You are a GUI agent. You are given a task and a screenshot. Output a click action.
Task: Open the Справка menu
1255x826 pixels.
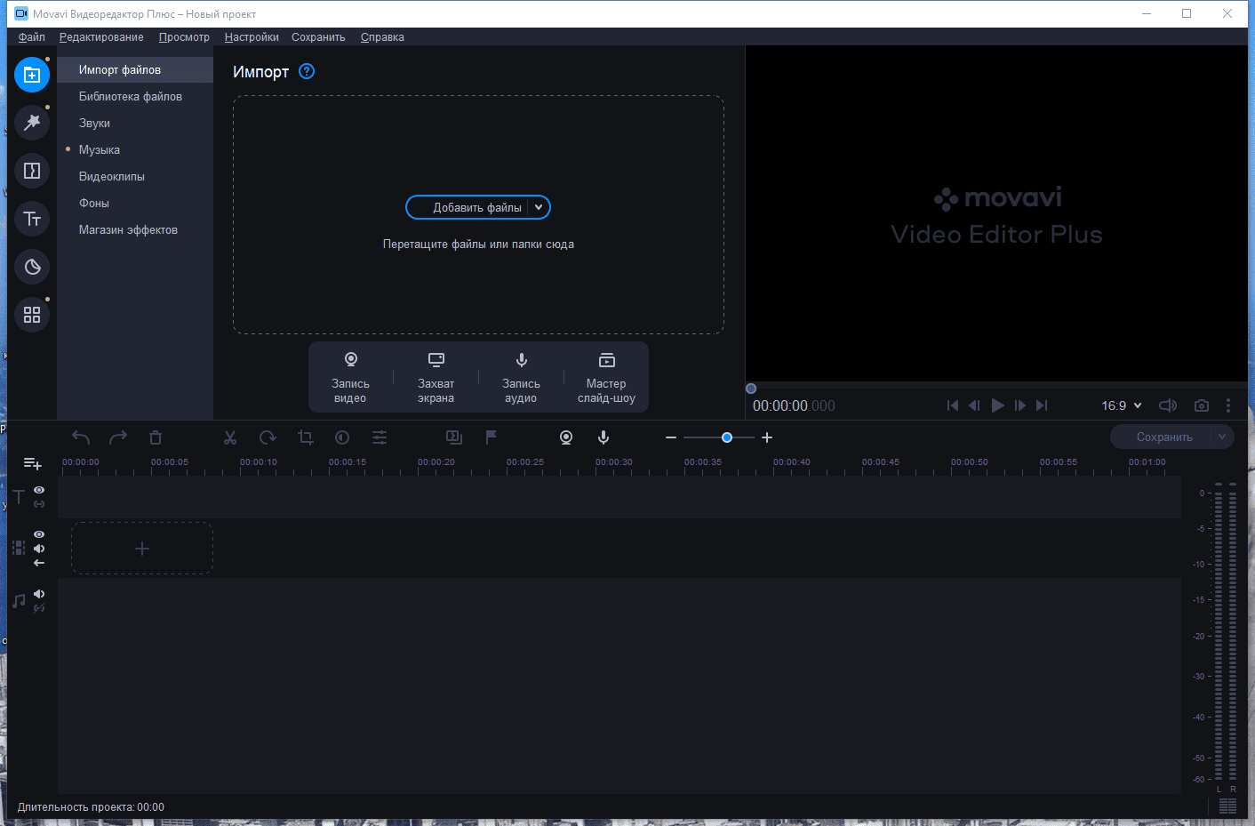(x=382, y=37)
